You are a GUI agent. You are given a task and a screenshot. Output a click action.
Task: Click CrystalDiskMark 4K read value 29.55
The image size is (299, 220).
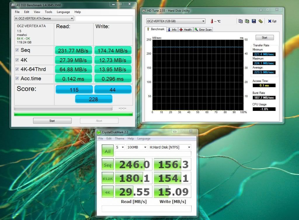[133, 192]
